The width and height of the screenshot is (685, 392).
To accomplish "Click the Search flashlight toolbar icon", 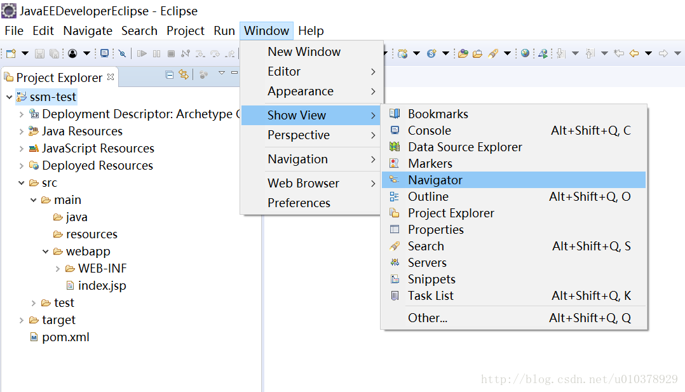I will click(x=493, y=54).
